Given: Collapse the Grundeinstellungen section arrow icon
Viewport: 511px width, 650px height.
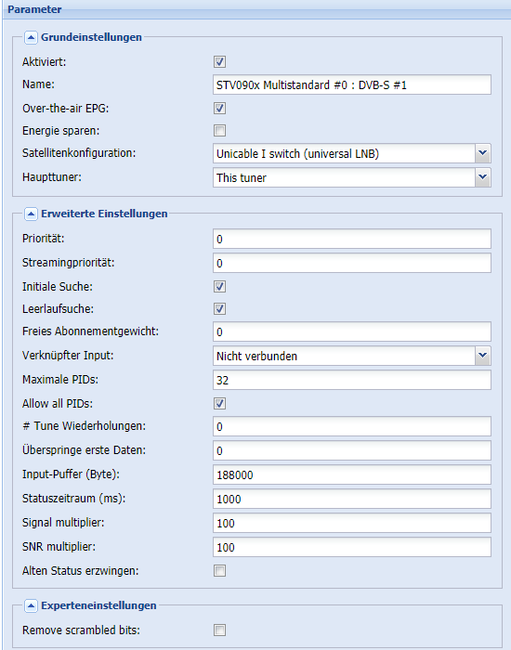Looking at the screenshot, I should click(x=31, y=38).
